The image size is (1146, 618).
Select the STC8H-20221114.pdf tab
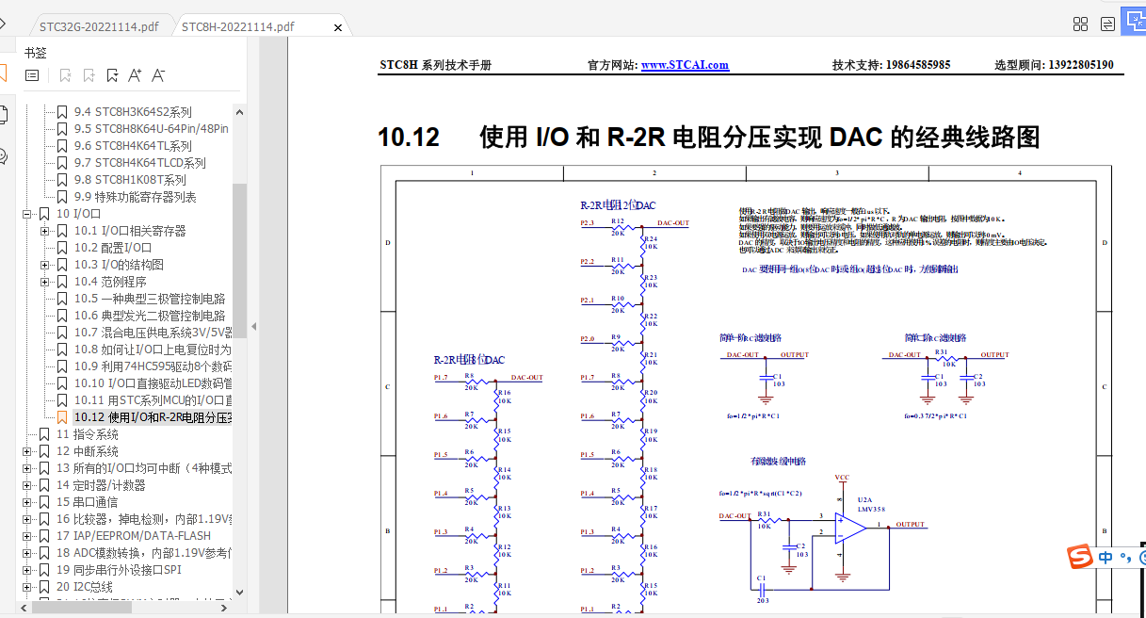(238, 26)
